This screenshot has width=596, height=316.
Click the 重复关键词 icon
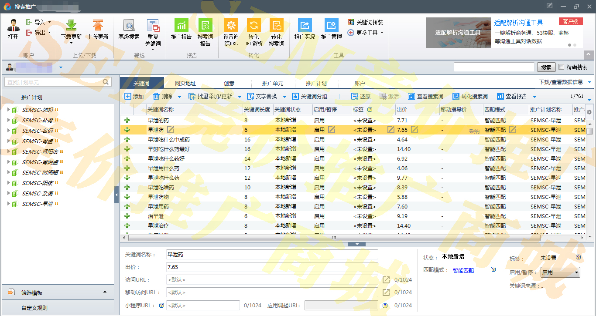pos(153,26)
